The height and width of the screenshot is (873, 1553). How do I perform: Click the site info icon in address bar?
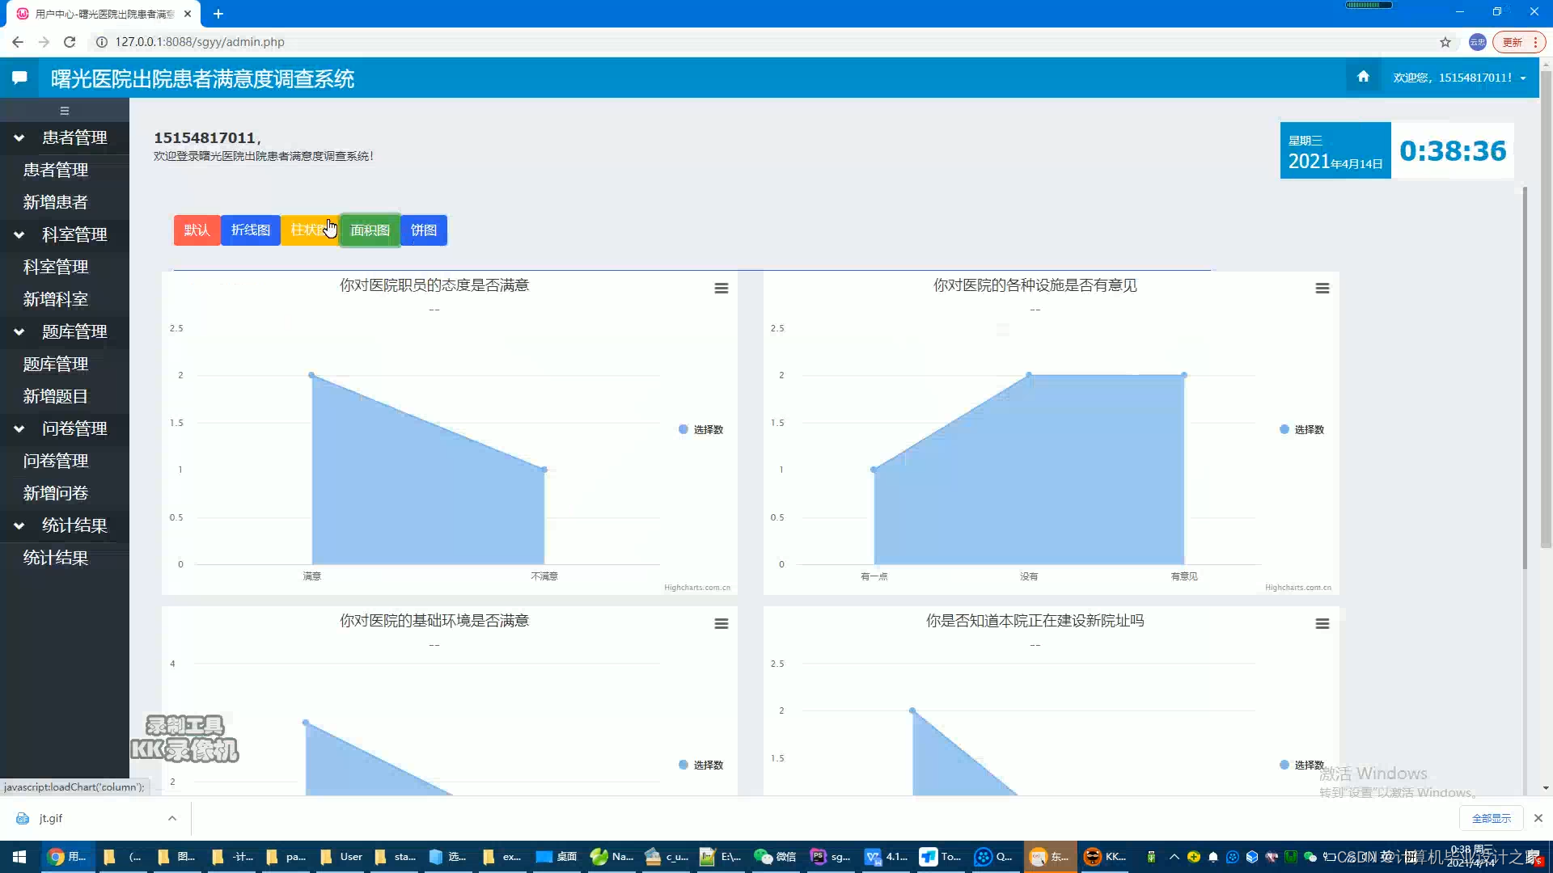(x=102, y=42)
